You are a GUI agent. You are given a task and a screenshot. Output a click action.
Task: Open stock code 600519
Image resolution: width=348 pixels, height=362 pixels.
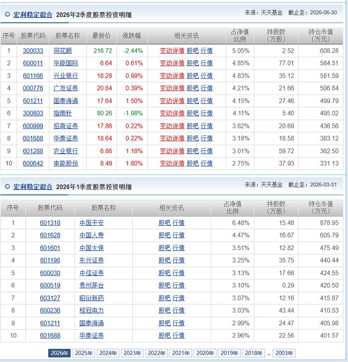tap(50, 285)
